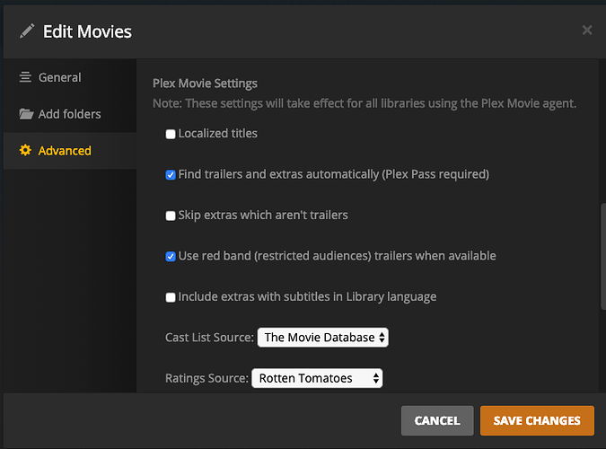Click the Save Changes button
This screenshot has height=449, width=606.
pyautogui.click(x=537, y=420)
